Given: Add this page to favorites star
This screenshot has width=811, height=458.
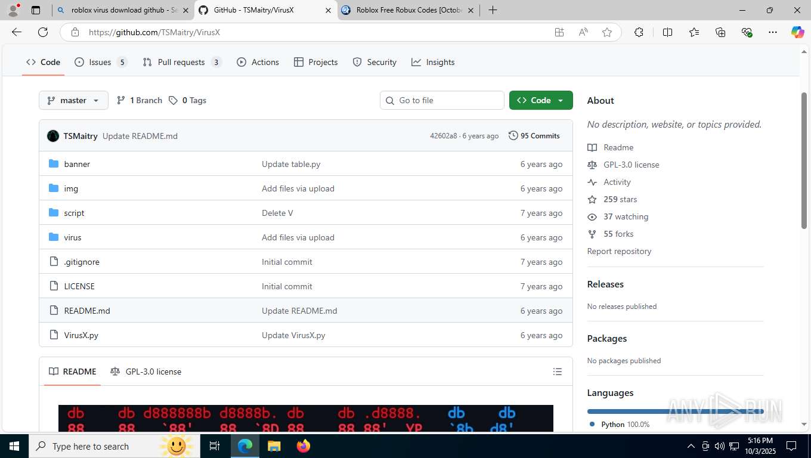Looking at the screenshot, I should (607, 32).
